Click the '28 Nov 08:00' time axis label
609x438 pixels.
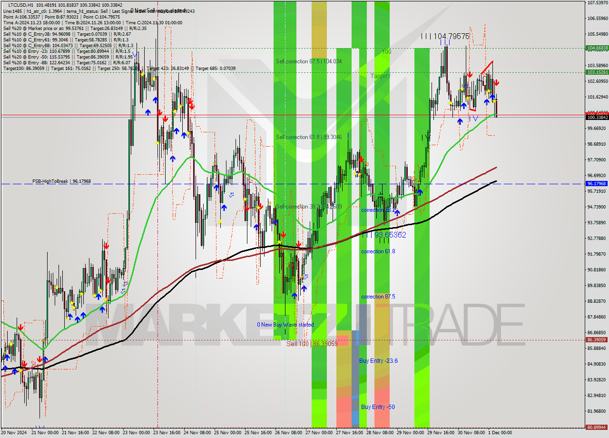pos(380,433)
